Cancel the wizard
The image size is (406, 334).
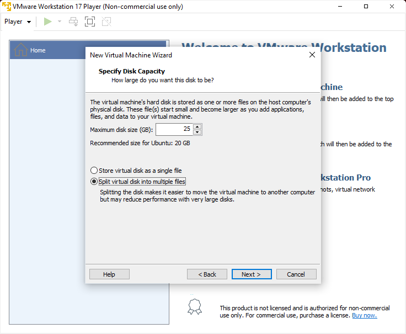point(296,274)
